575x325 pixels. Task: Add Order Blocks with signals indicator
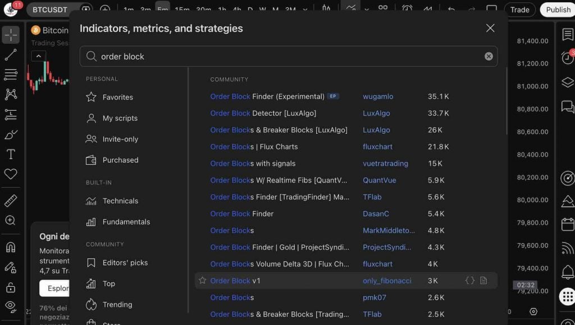click(x=253, y=164)
